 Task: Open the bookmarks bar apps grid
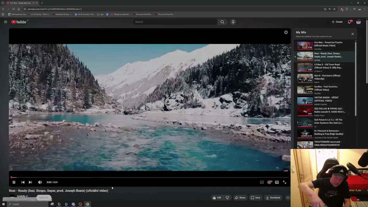coord(3,14)
